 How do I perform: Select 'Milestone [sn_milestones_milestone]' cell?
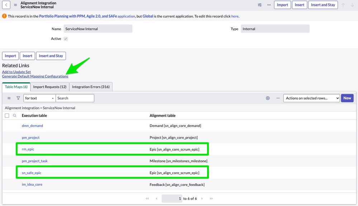(x=178, y=161)
